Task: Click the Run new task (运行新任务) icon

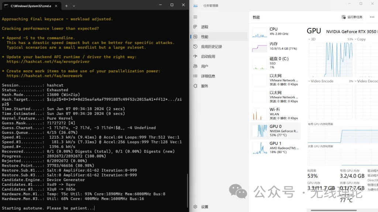Action: click(344, 17)
